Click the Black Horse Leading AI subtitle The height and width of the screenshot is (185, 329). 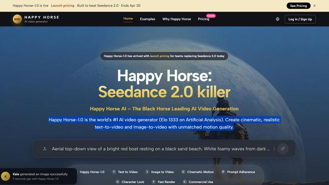click(x=164, y=109)
